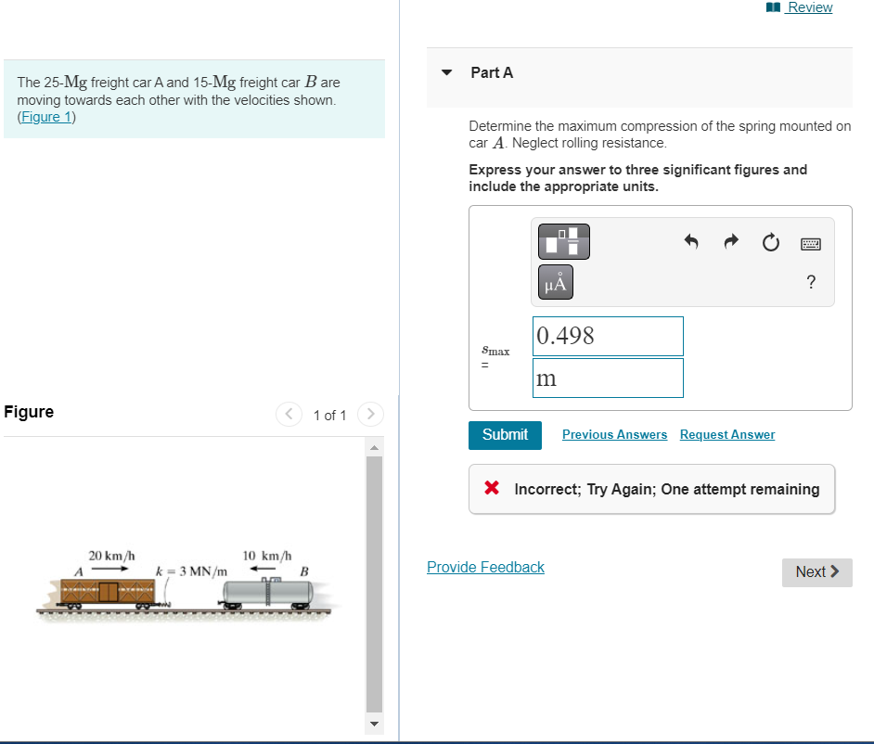Viewport: 874px width, 744px height.
Task: Collapse the Part A section
Action: (446, 72)
